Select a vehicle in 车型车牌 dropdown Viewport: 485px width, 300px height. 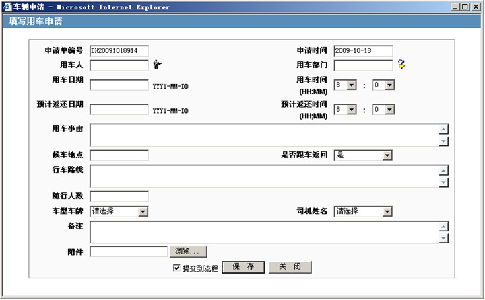(119, 211)
